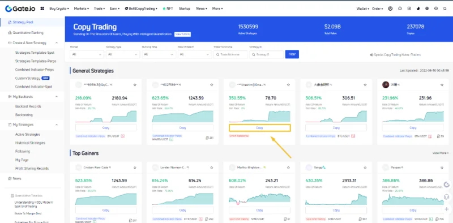Image resolution: width=453 pixels, height=223 pixels.
Task: Open the Order menu
Action: point(377,8)
